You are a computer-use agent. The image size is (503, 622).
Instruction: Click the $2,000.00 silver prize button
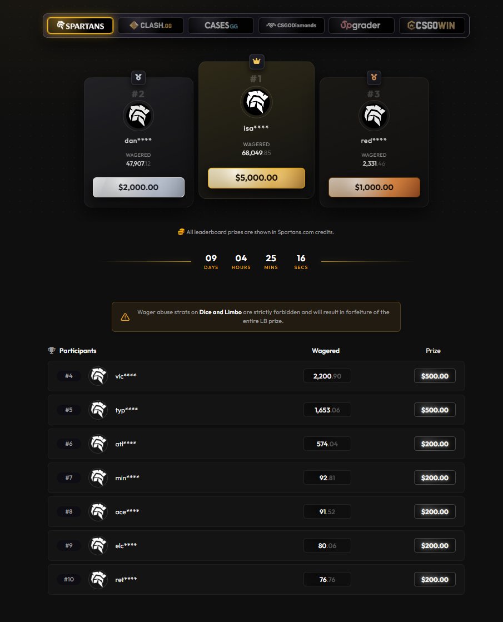click(138, 187)
